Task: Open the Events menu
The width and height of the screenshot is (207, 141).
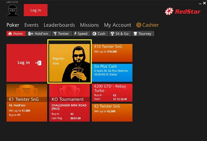Action: pos(31,25)
